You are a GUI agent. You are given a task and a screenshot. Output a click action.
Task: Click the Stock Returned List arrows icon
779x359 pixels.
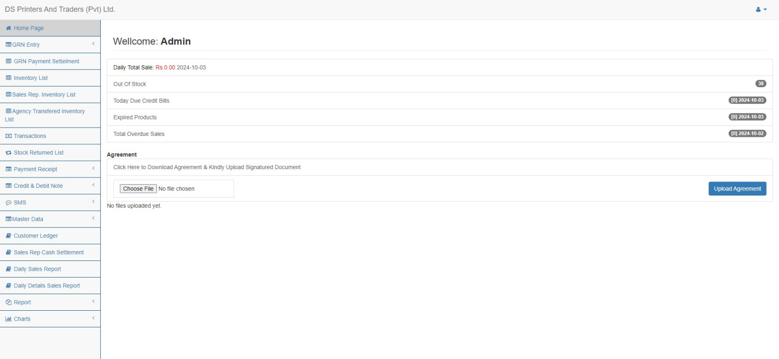pyautogui.click(x=8, y=152)
